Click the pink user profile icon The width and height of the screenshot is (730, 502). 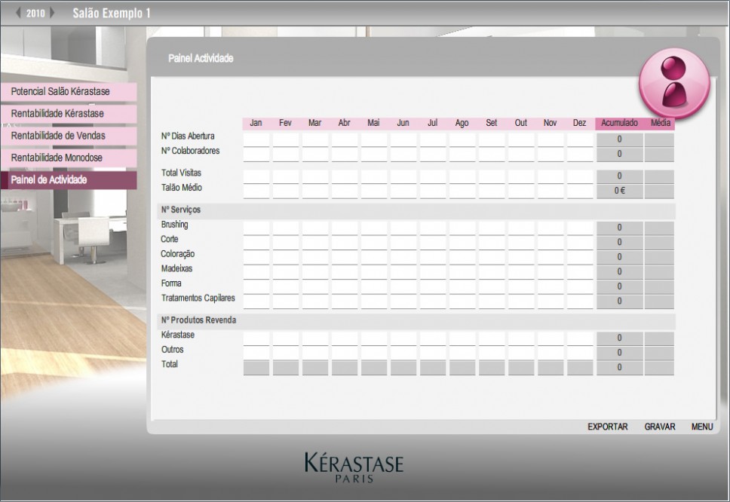(x=674, y=83)
